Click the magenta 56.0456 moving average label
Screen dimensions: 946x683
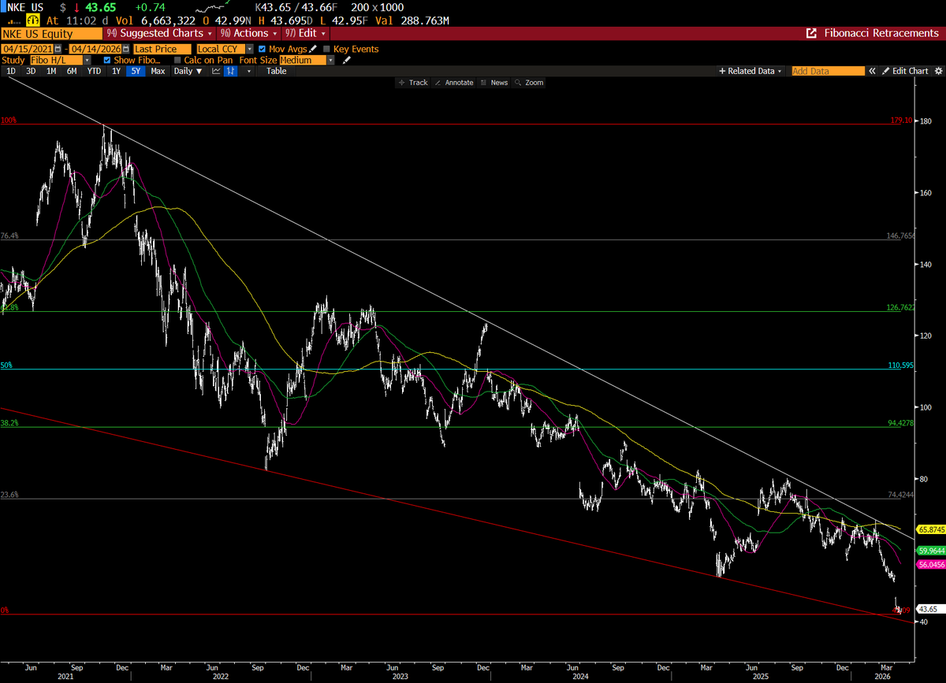pos(930,565)
